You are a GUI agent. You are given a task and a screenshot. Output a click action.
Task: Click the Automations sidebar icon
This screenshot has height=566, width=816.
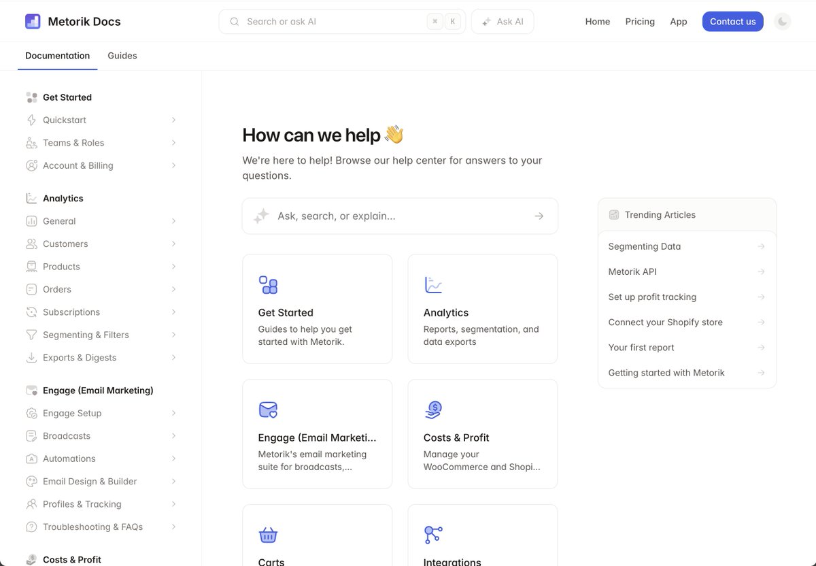coord(31,459)
